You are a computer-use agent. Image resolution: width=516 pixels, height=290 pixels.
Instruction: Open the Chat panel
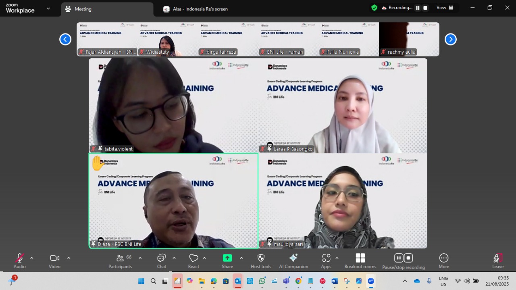(x=161, y=261)
